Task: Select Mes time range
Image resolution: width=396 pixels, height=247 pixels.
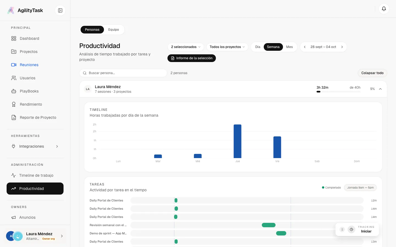Action: pos(290,47)
